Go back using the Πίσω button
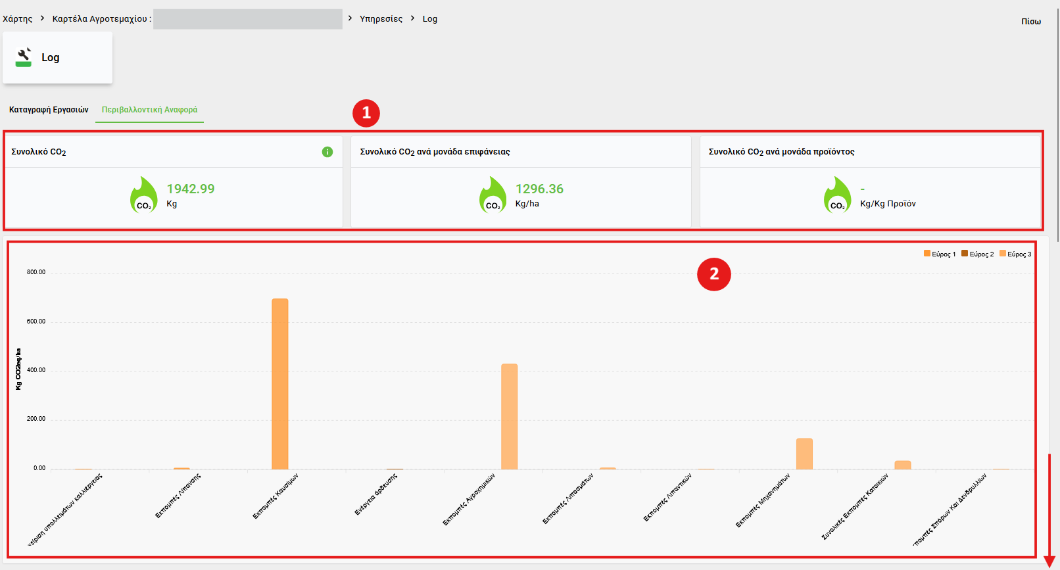 pyautogui.click(x=1030, y=21)
